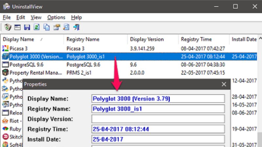Click the Find magnifier toolbar icon
262x147 pixels.
tap(66, 27)
